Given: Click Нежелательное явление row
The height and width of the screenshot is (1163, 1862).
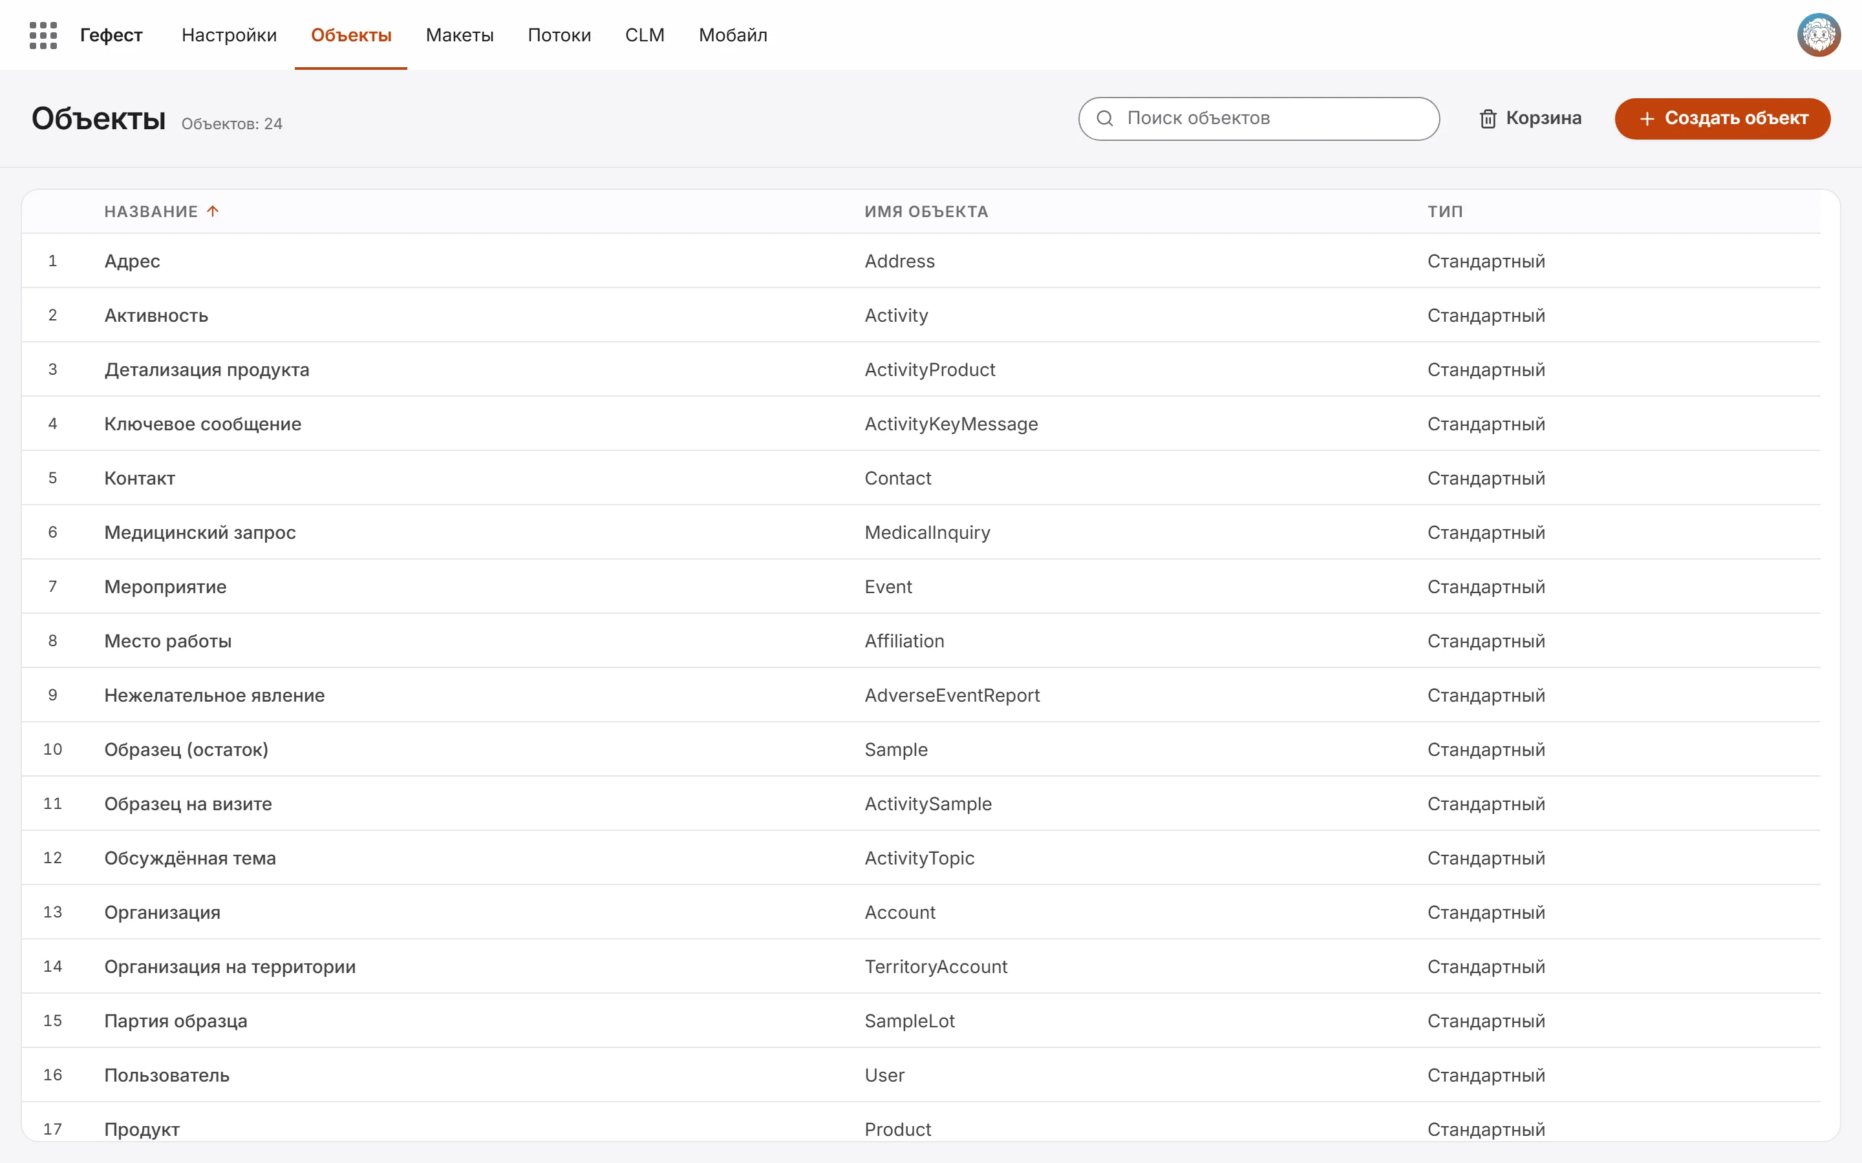Looking at the screenshot, I should tap(921, 695).
